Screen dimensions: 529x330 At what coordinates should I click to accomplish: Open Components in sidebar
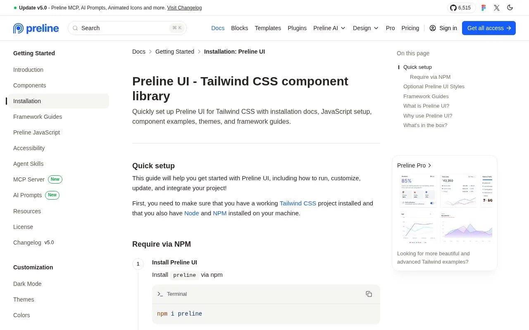click(x=59, y=85)
